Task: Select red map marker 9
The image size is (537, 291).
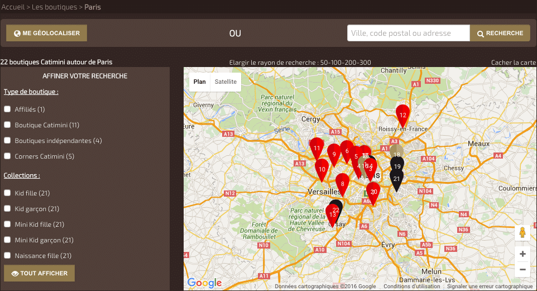Action: (x=334, y=154)
